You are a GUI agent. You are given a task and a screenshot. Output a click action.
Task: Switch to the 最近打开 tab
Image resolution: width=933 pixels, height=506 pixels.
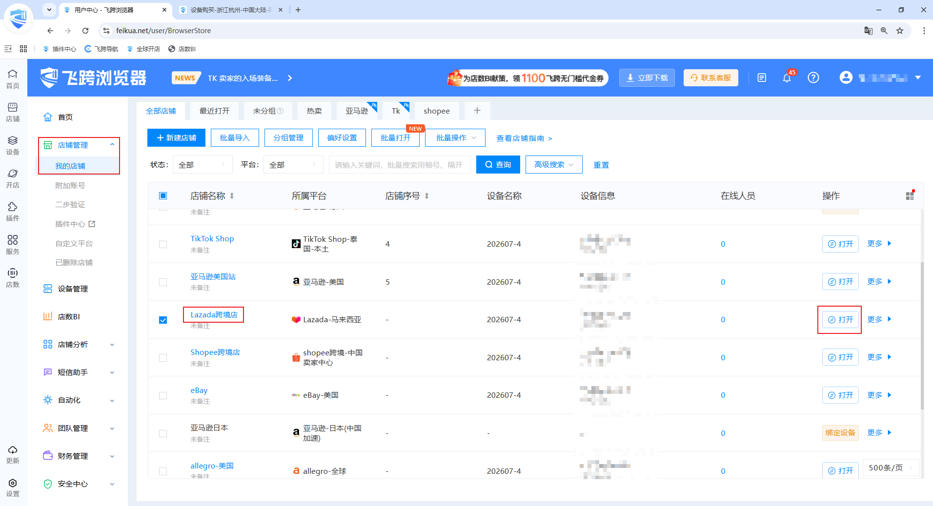pyautogui.click(x=214, y=111)
